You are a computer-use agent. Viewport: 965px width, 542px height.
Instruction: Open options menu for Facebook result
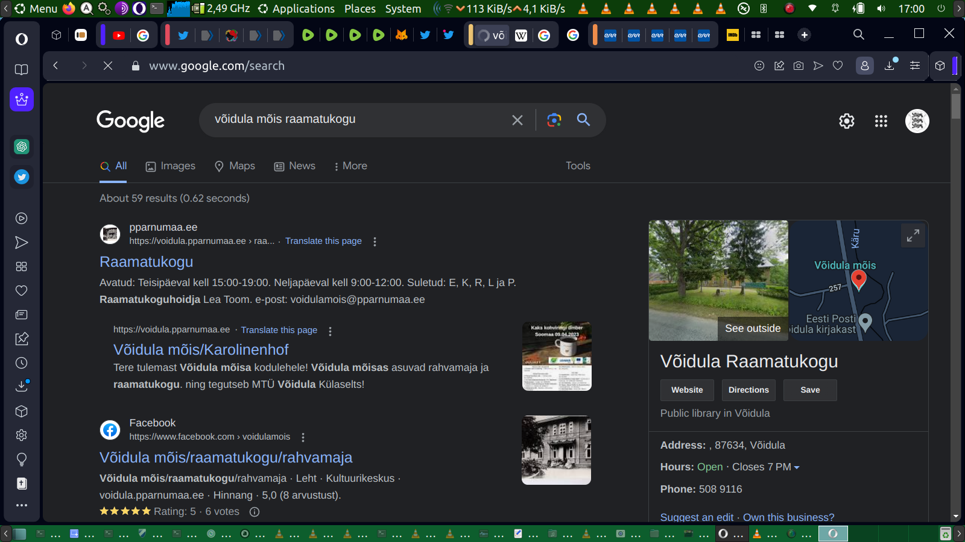(303, 437)
